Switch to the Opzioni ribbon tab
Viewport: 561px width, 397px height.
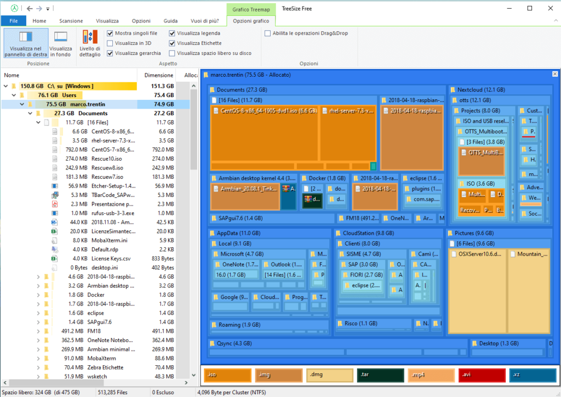click(x=141, y=21)
